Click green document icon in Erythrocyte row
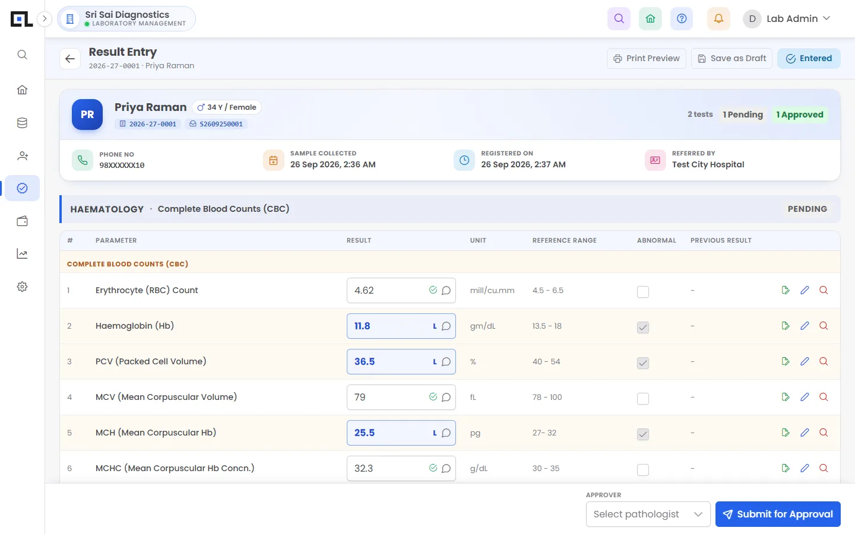This screenshot has width=855, height=534. [786, 290]
